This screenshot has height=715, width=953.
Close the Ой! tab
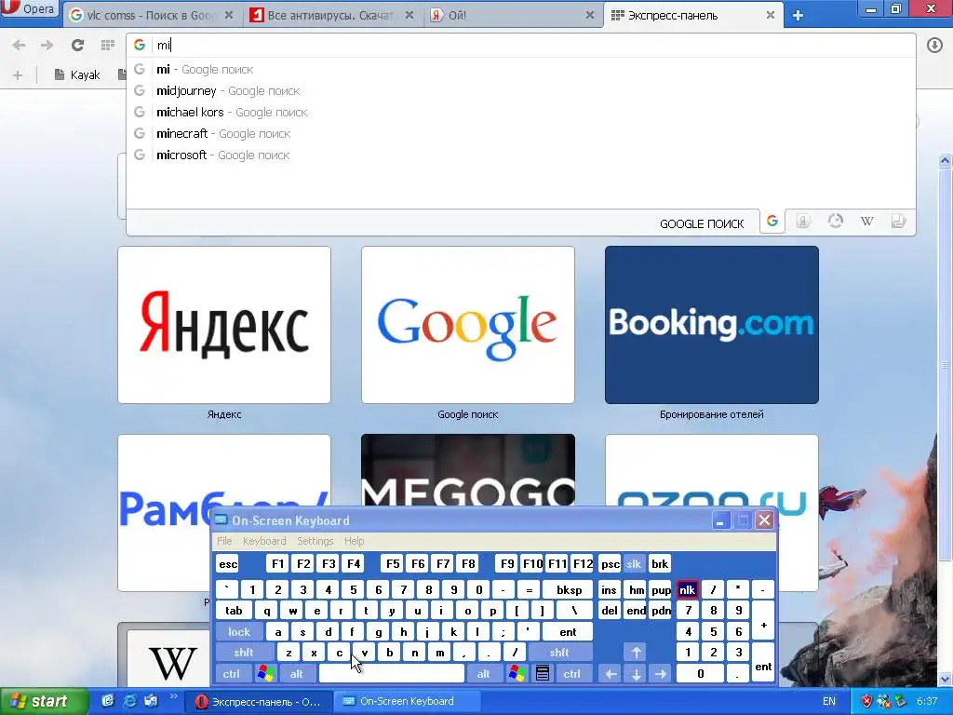[x=590, y=15]
